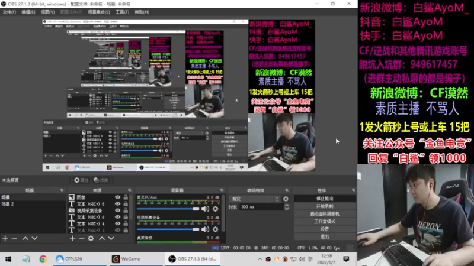
Task: Open transition properties gear next to 渐变
Action: pos(286,199)
